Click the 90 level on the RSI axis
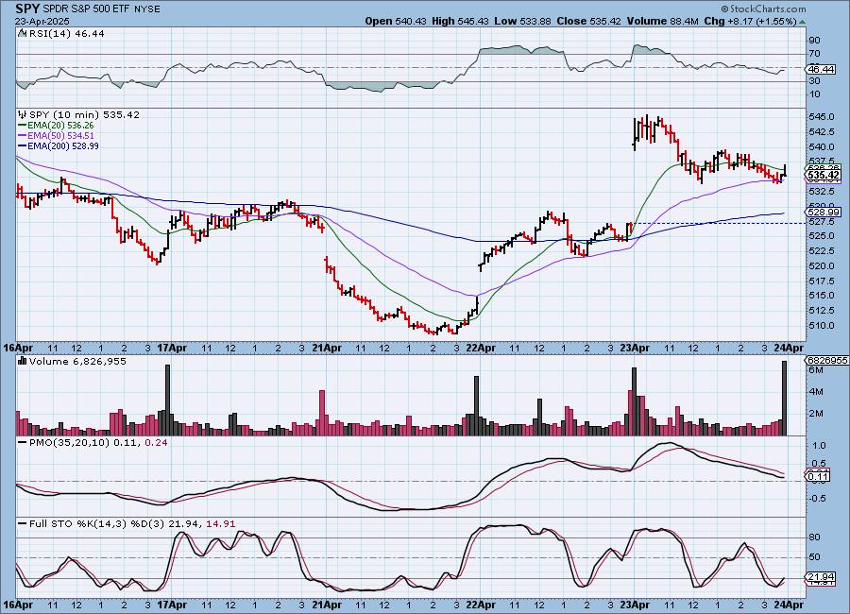Viewport: 850px width, 614px height. 815,40
